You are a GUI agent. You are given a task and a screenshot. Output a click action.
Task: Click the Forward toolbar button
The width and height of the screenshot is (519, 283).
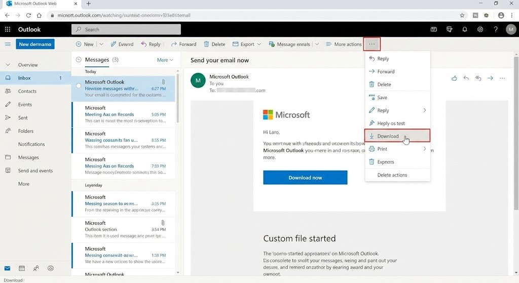click(x=183, y=44)
